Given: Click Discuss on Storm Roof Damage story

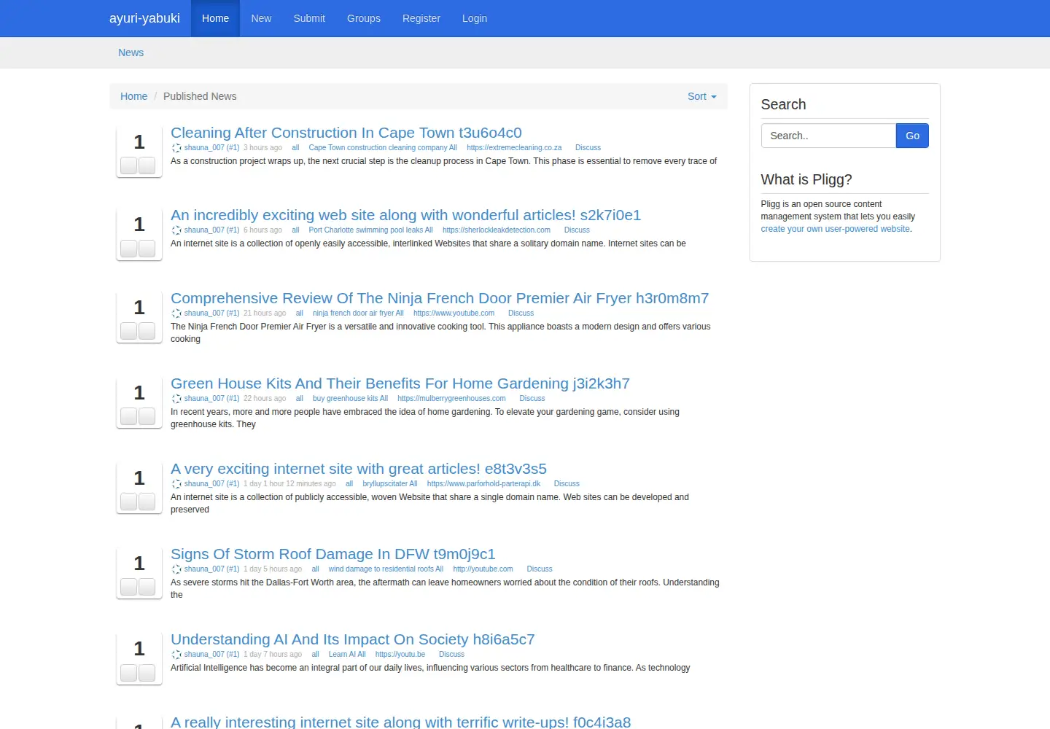Looking at the screenshot, I should 540,569.
